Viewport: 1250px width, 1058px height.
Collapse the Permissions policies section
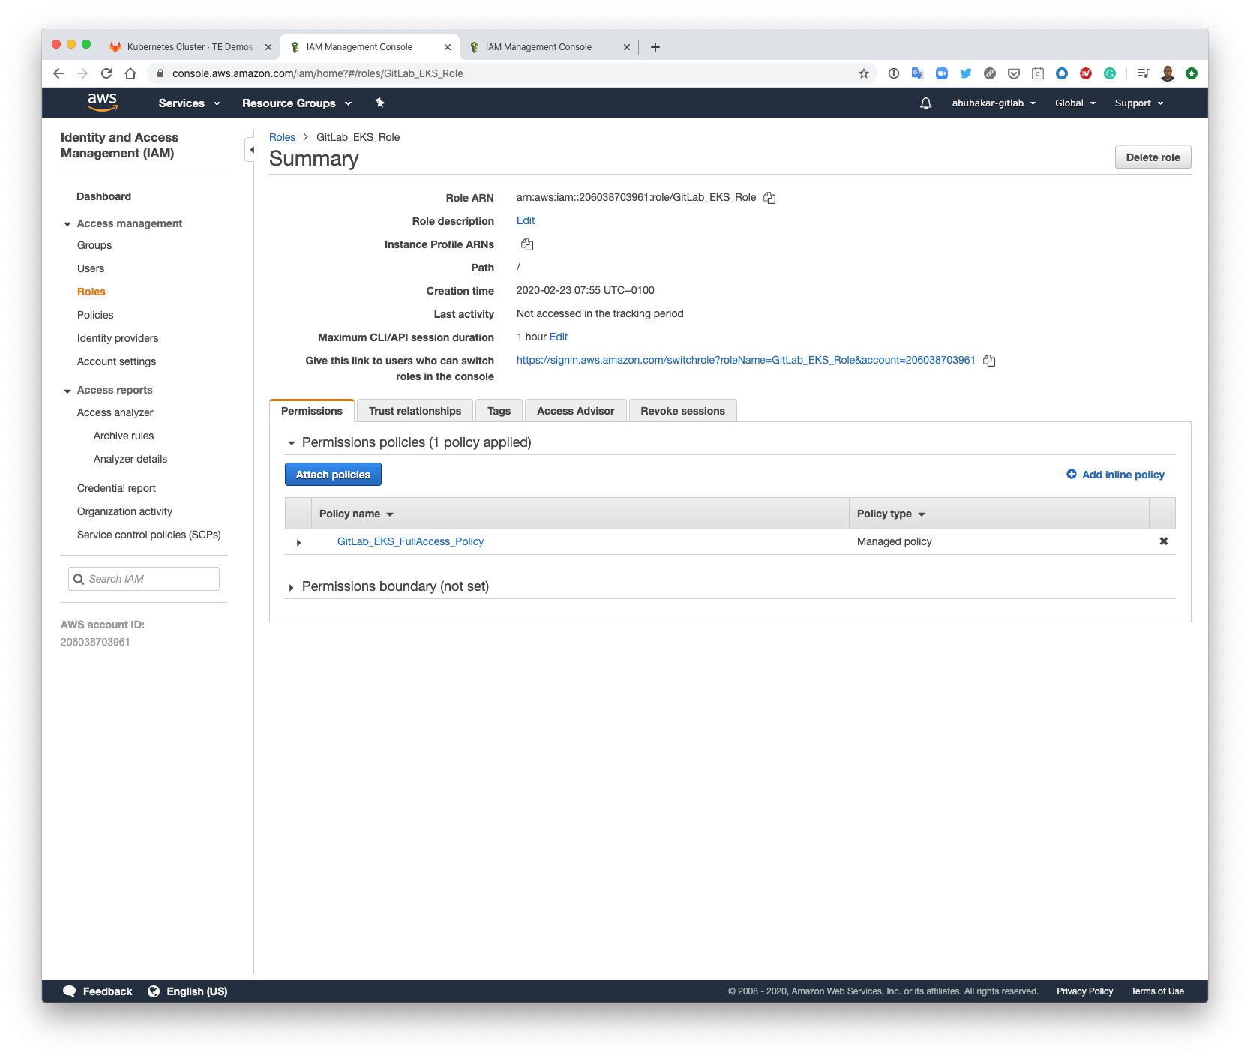coord(291,443)
